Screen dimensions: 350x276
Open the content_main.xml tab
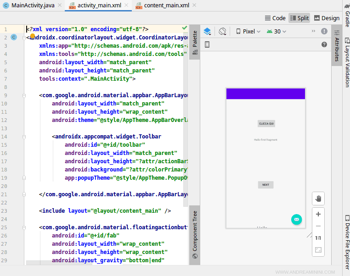[x=167, y=6]
